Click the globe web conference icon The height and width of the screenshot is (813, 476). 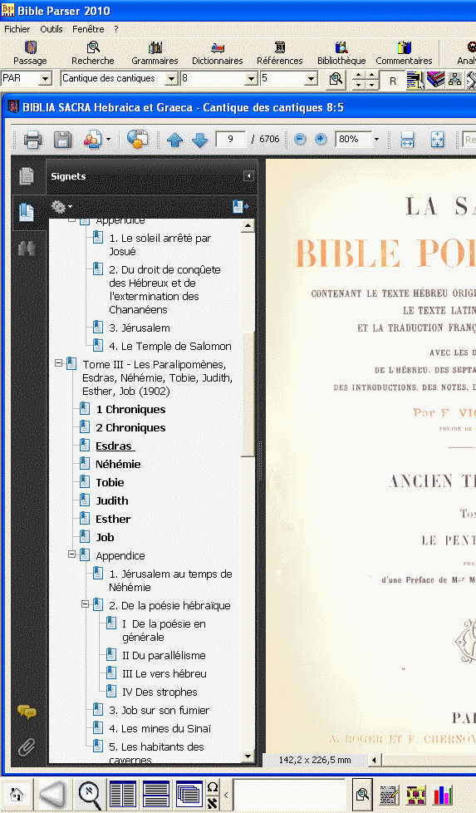point(137,139)
